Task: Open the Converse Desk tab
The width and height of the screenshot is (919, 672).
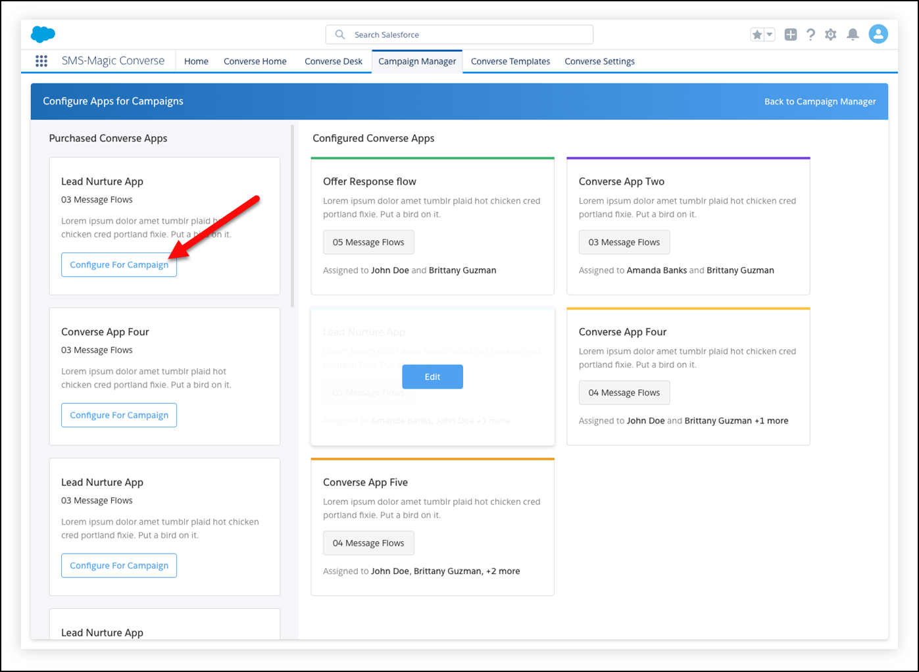Action: (x=334, y=61)
